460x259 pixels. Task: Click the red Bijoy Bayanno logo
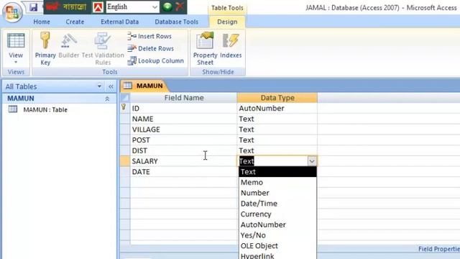[52, 6]
